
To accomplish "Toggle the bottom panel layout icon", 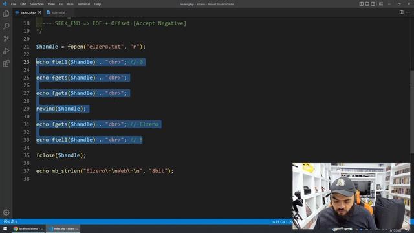I will pos(367,4).
